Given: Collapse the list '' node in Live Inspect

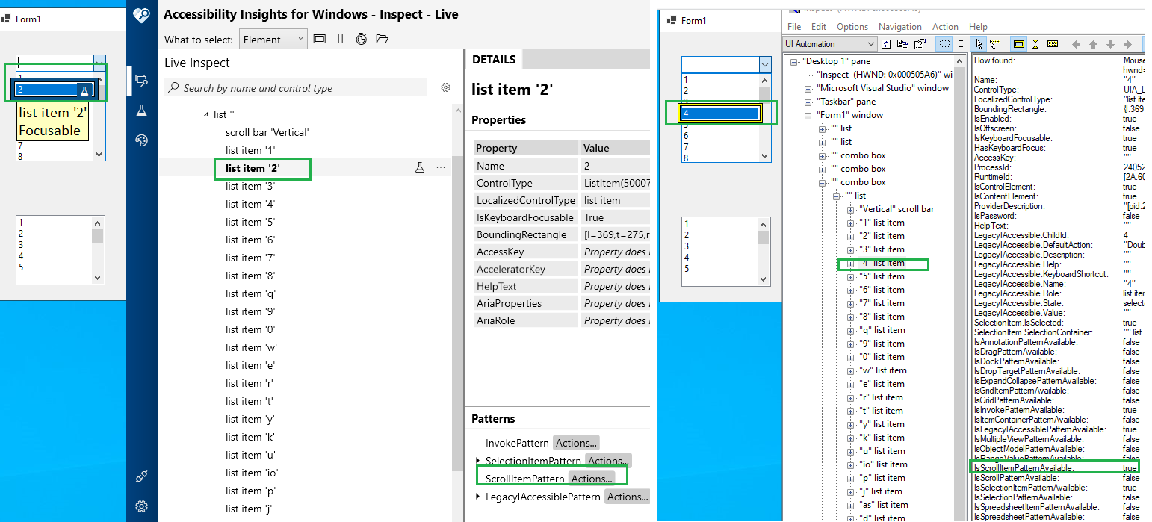Looking at the screenshot, I should 206,114.
